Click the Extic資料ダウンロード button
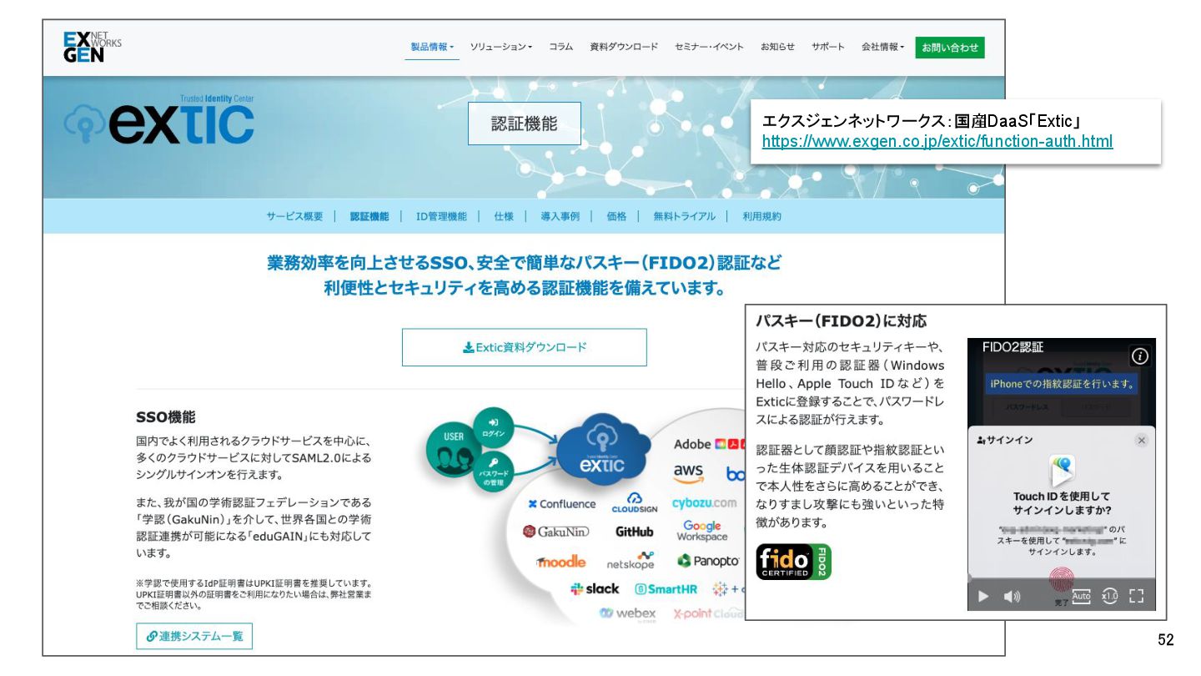 [x=524, y=347]
